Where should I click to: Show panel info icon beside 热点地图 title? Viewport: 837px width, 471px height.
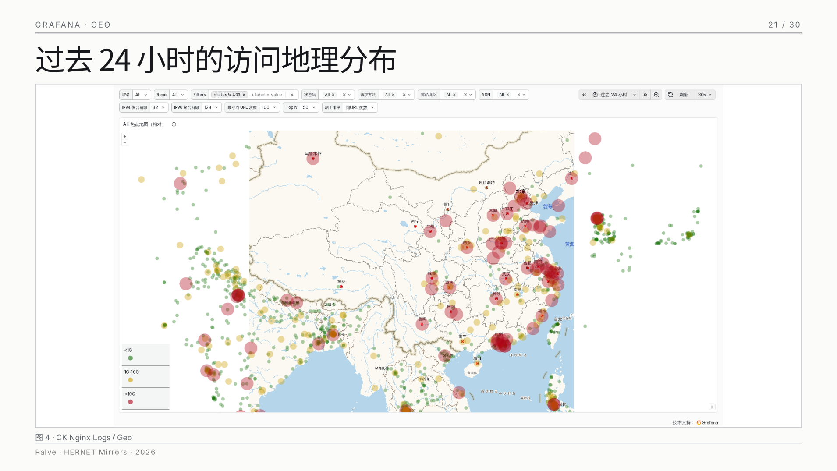tap(174, 124)
